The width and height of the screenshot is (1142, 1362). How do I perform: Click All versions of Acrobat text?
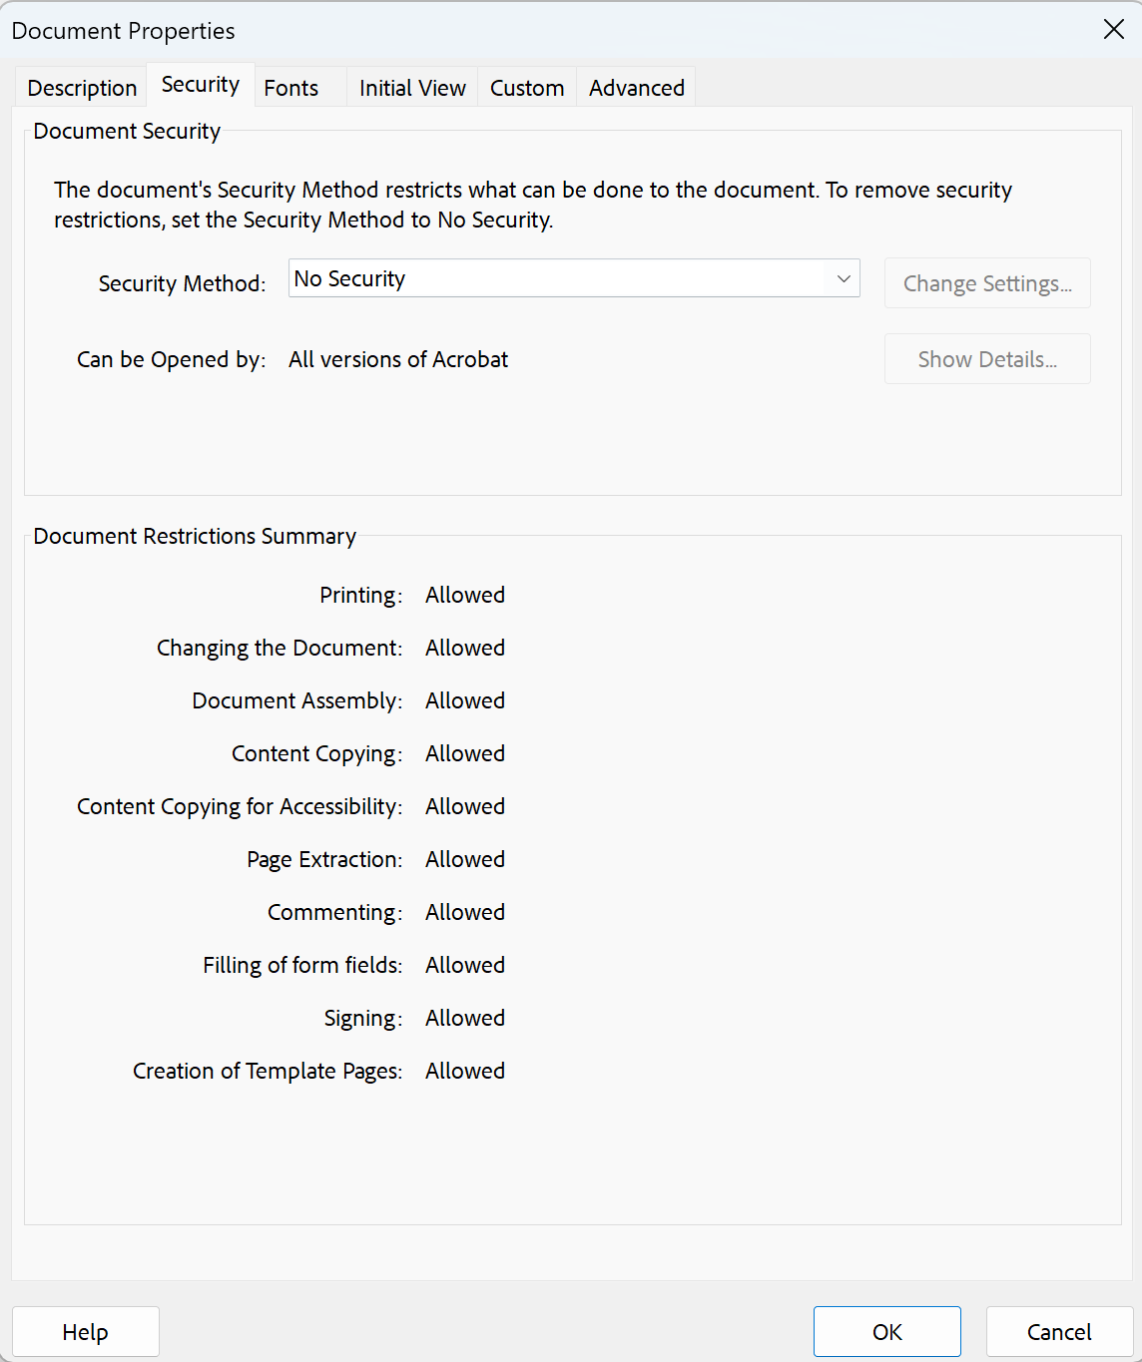pos(398,359)
